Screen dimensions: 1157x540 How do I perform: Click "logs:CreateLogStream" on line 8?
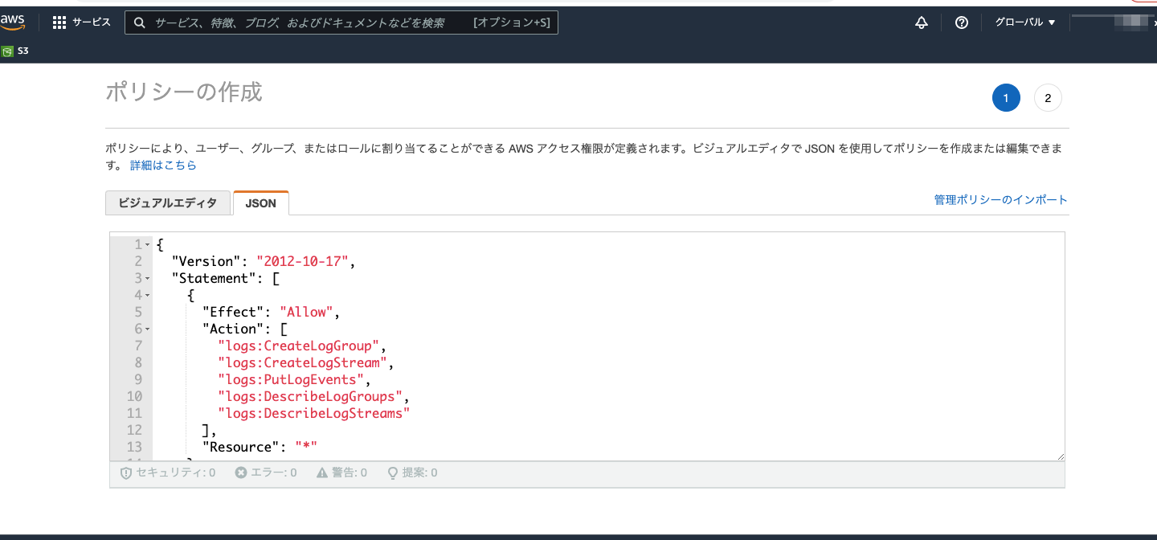tap(302, 362)
